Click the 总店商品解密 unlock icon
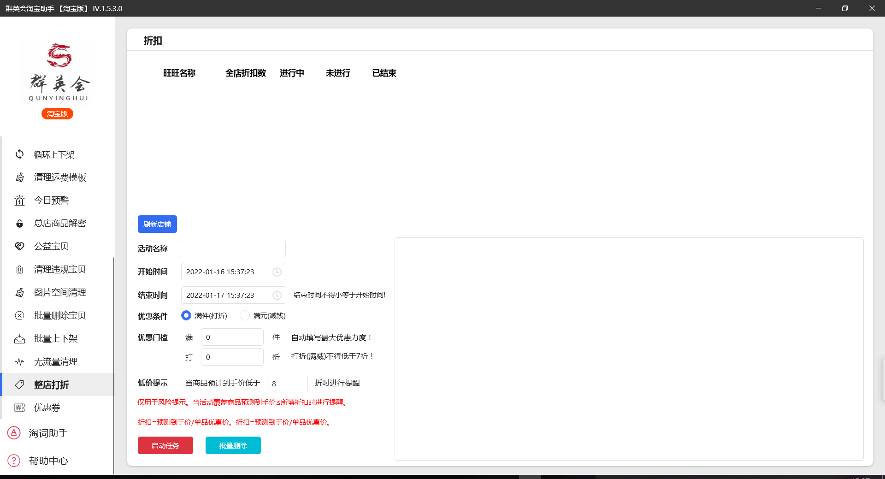Screen dimensions: 885x479 19,224
